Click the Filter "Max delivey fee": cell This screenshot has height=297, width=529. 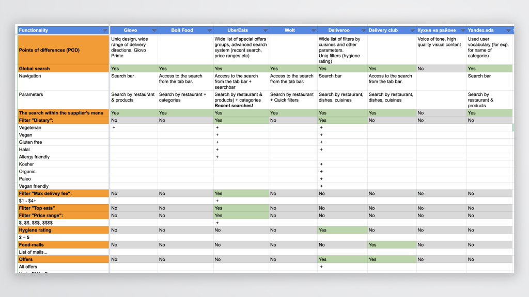[x=63, y=193]
